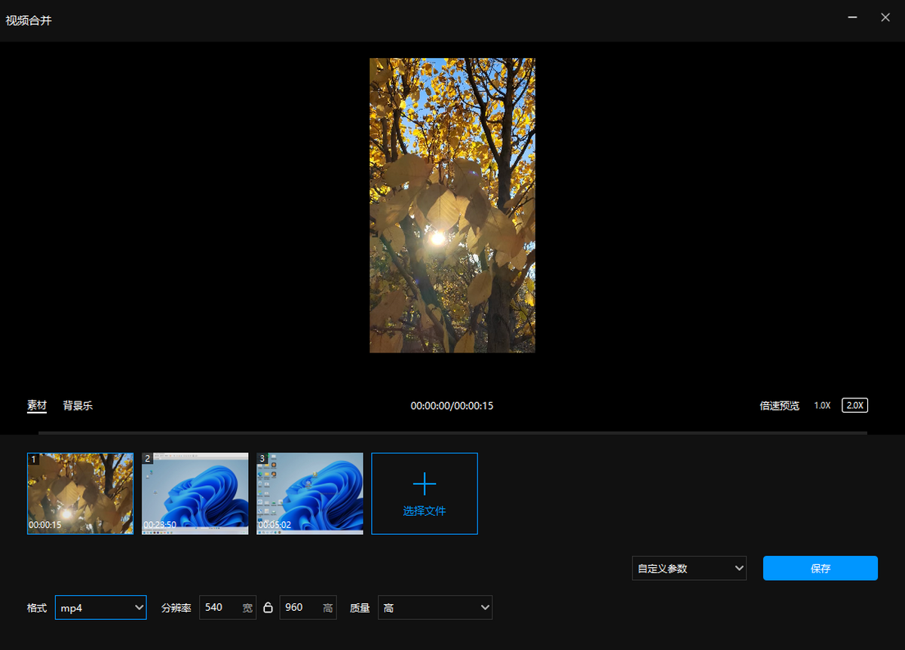The image size is (905, 650).
Task: Toggle the aspect ratio lock icon
Action: (268, 608)
